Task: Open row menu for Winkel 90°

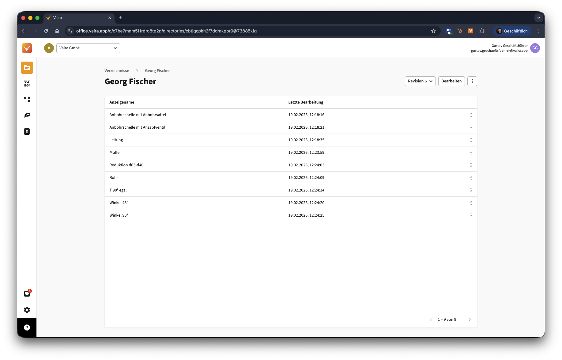Action: tap(471, 215)
